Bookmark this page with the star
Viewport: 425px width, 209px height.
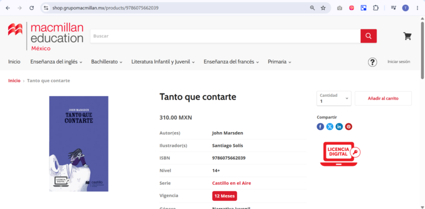click(323, 8)
